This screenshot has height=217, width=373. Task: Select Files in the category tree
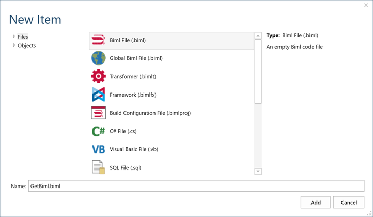pos(23,37)
